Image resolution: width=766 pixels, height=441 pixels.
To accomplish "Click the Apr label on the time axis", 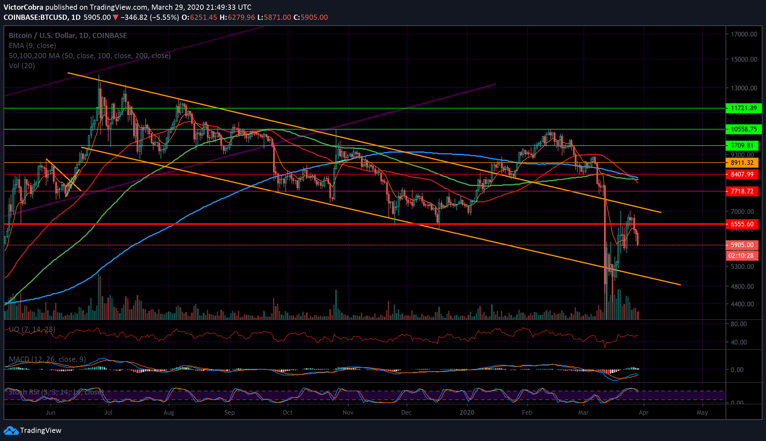I will [x=644, y=412].
